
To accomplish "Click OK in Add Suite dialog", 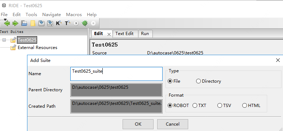I will 138,124.
